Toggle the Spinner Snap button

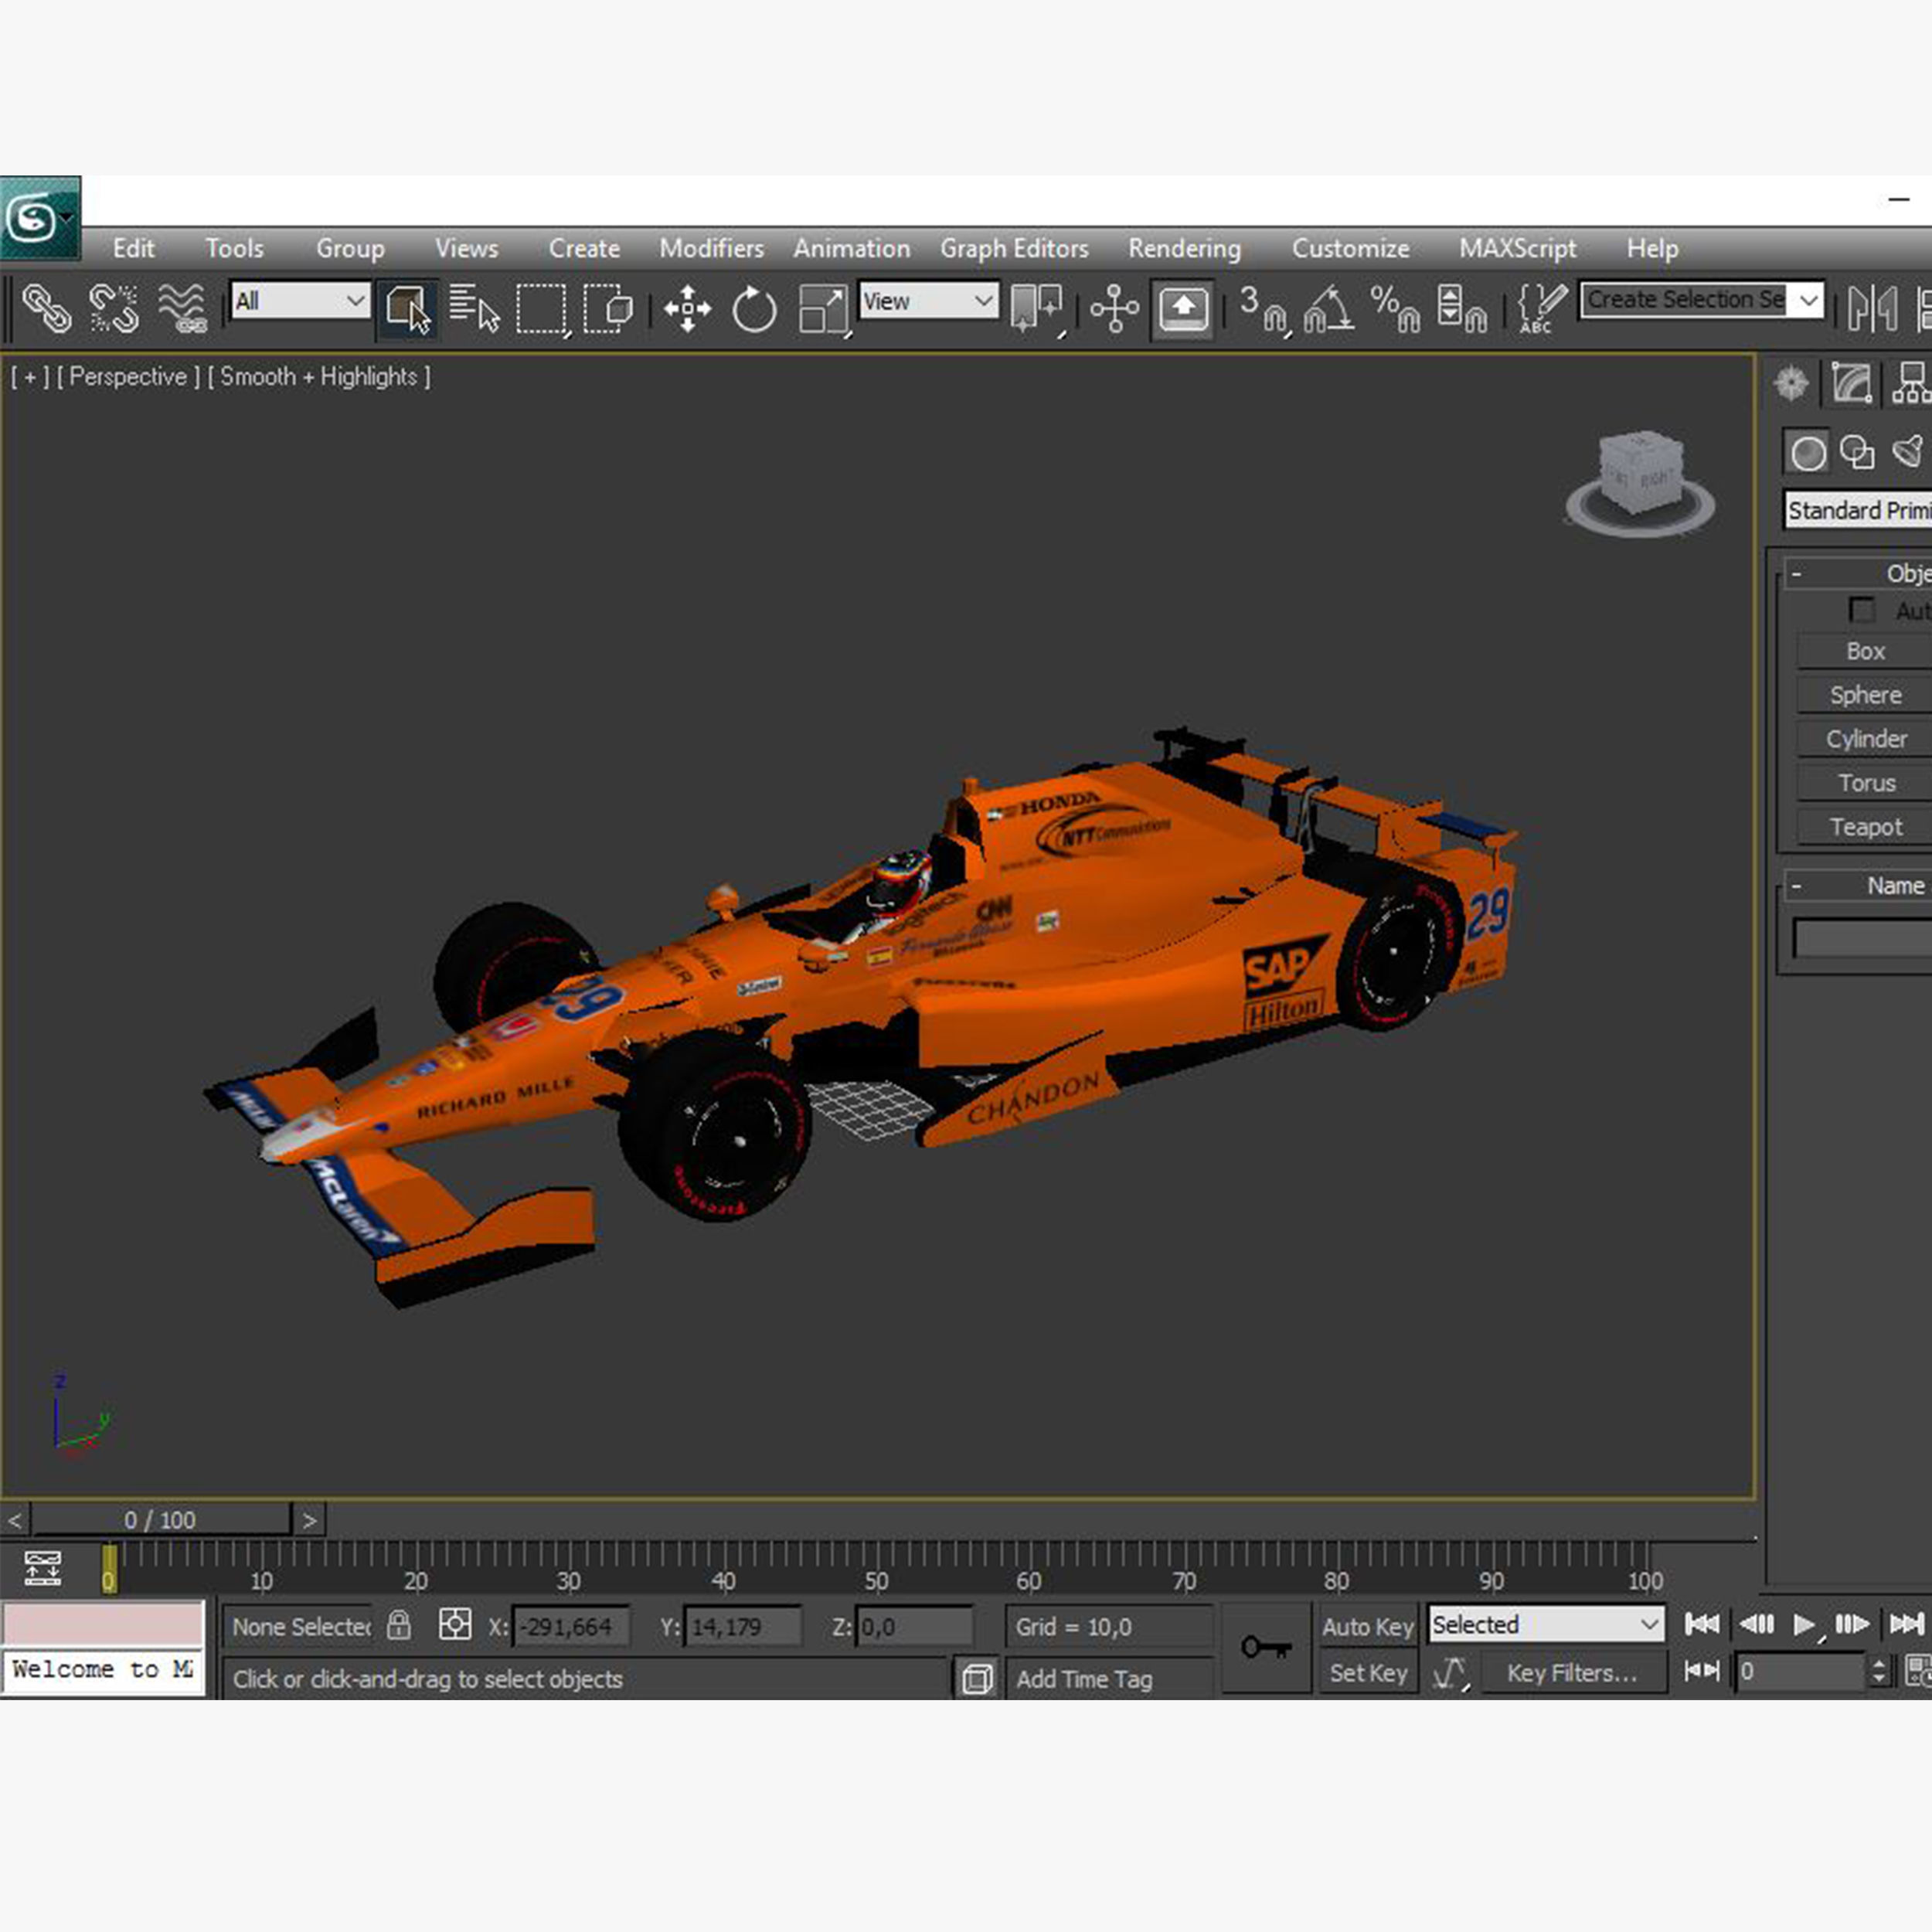point(1461,308)
